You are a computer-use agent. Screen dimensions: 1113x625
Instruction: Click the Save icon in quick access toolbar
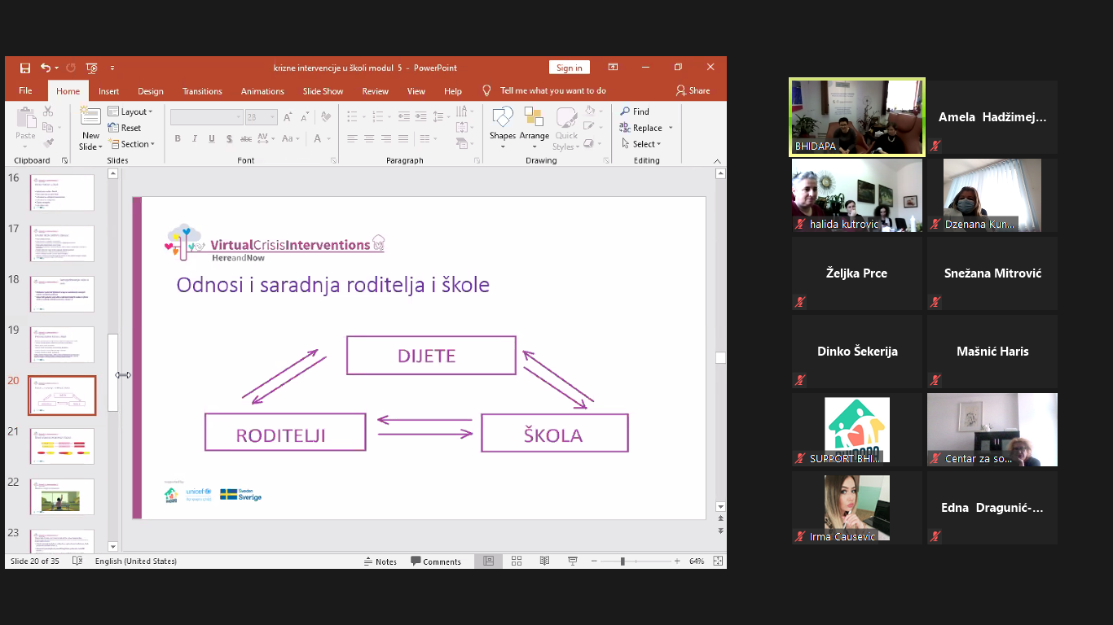click(x=25, y=68)
